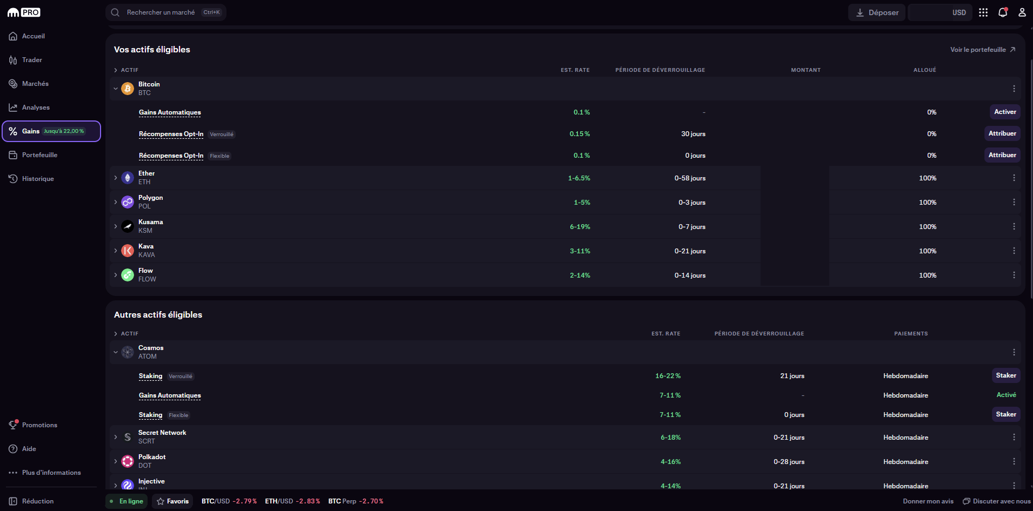This screenshot has width=1033, height=511.
Task: Expand the Secret Network asset row
Action: coord(116,437)
